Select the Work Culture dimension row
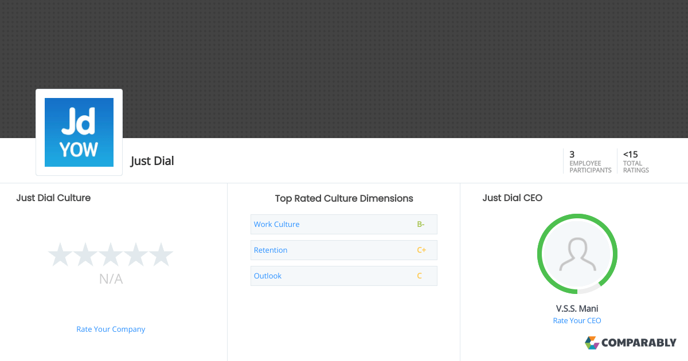Viewport: 688px width, 361px height. tap(344, 224)
